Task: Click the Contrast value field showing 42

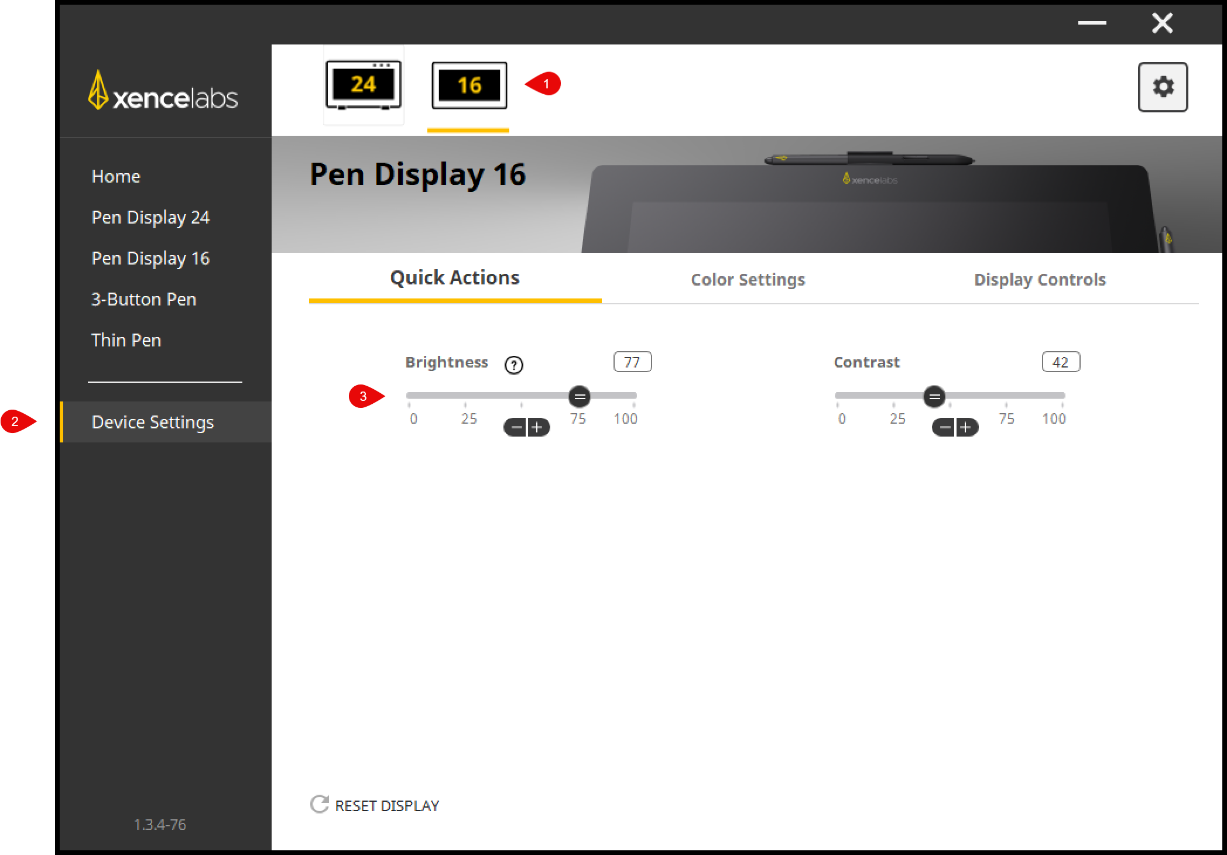Action: (1060, 362)
